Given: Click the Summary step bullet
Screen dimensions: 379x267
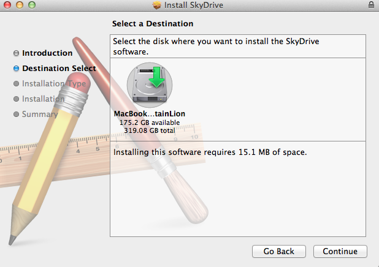Looking at the screenshot, I should [17, 115].
